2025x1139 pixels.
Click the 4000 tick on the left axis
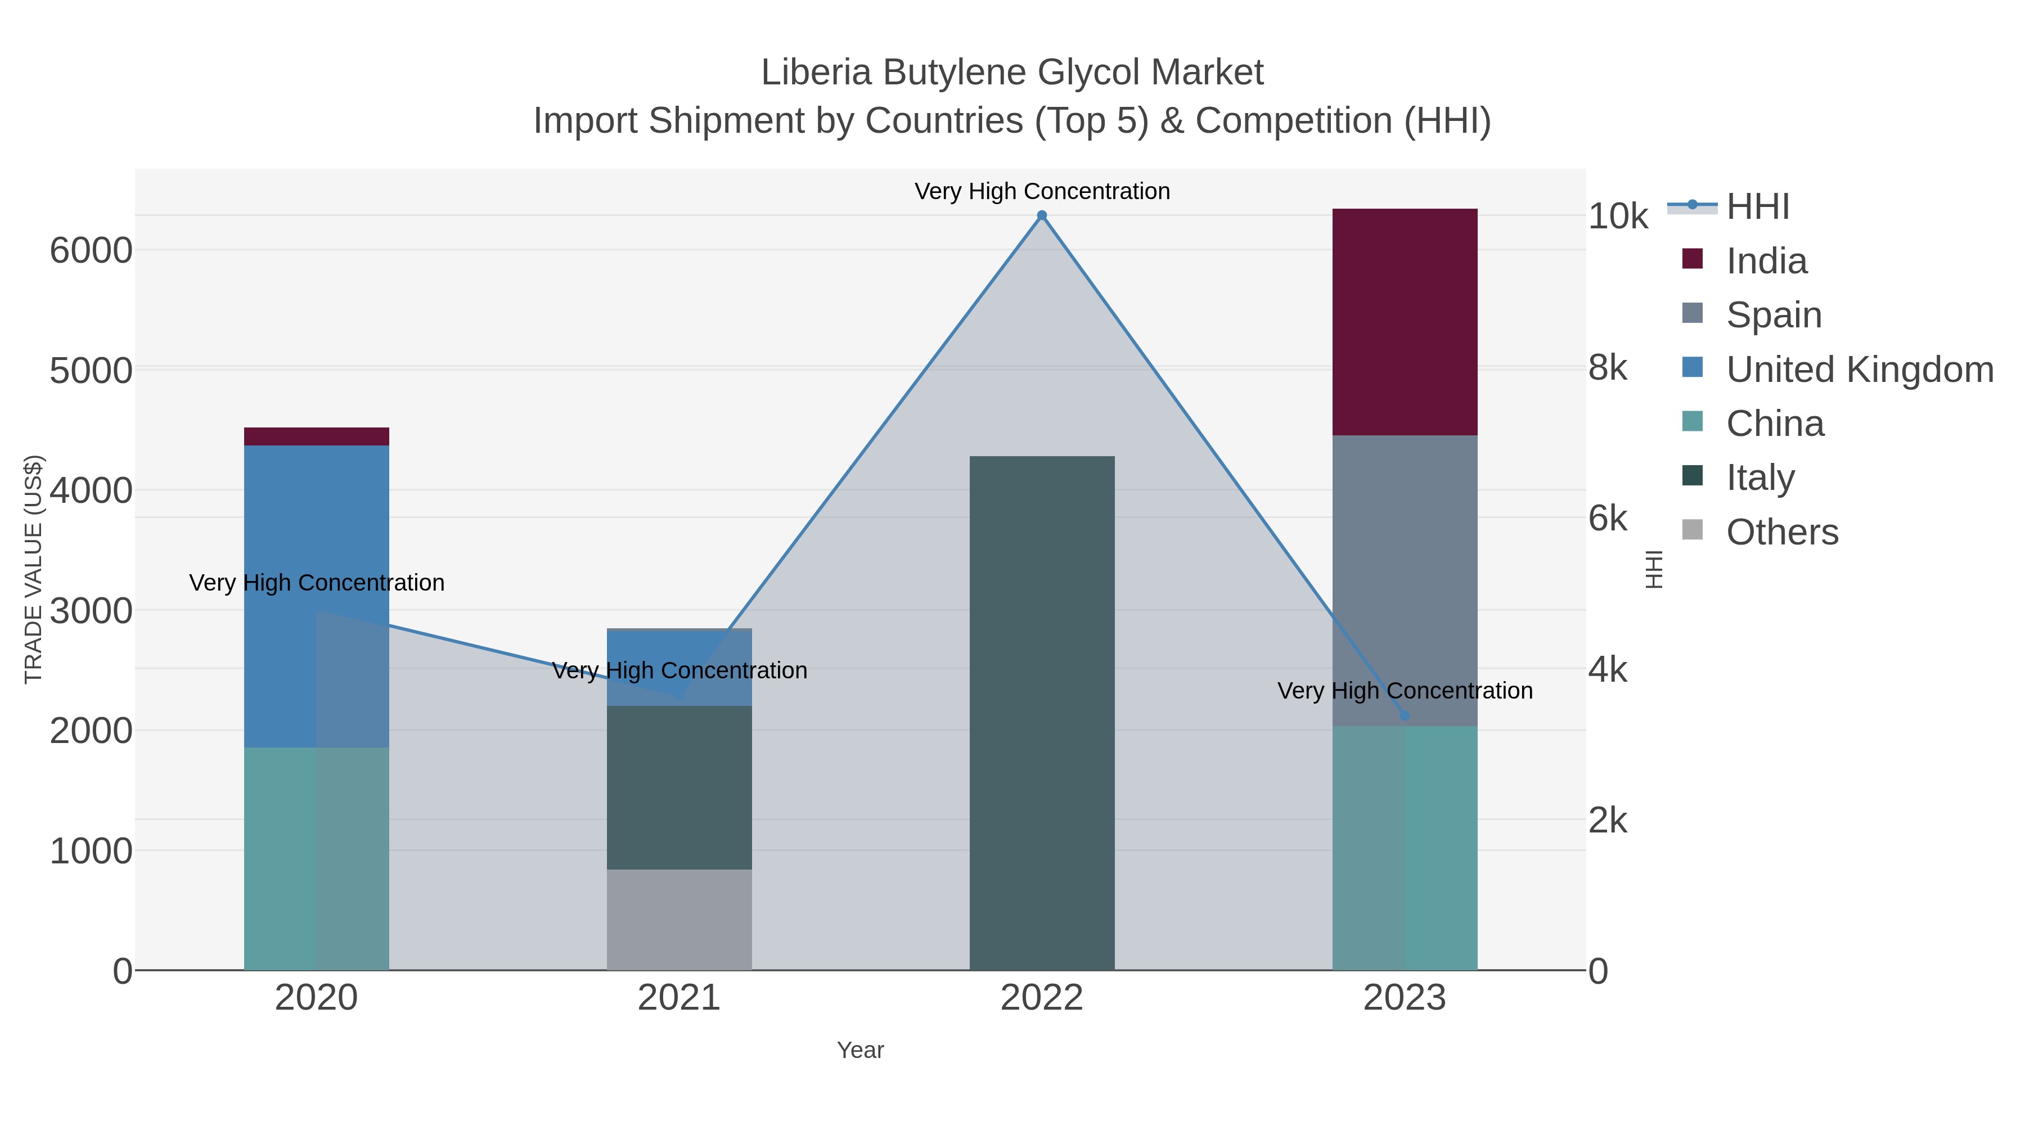[x=91, y=490]
